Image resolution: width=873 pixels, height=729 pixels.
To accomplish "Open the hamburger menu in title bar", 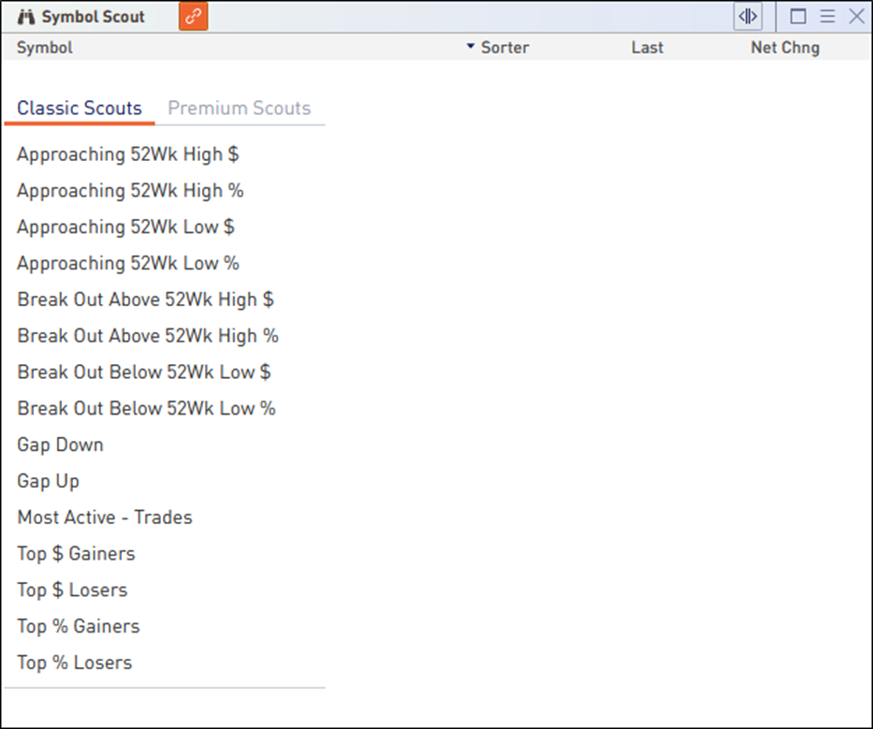I will [x=827, y=17].
